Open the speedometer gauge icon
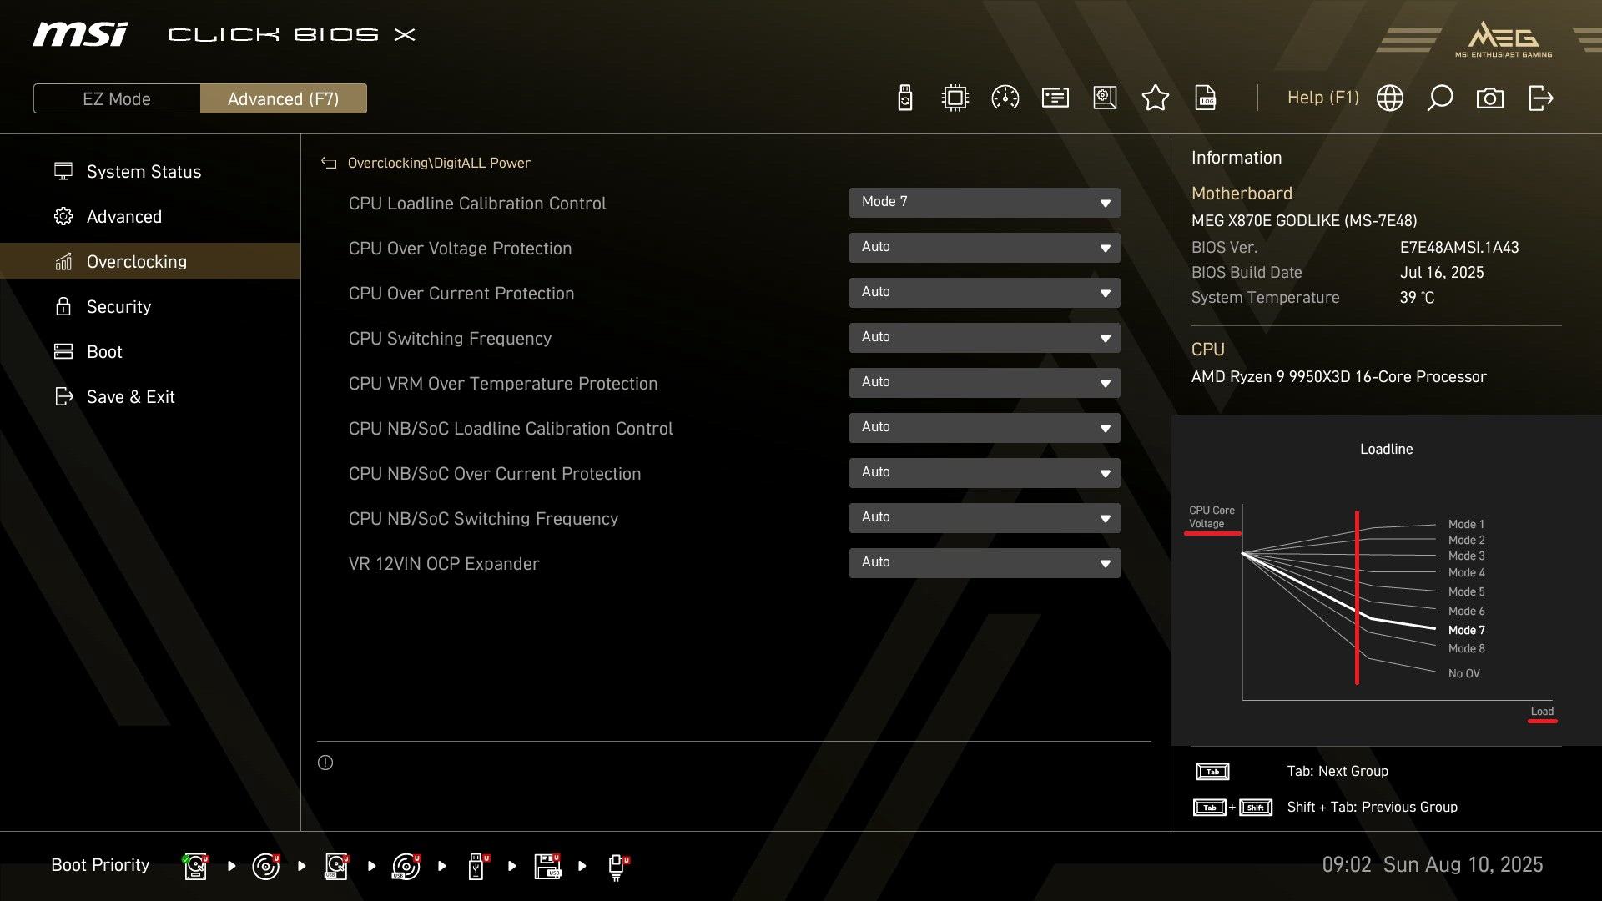This screenshot has height=901, width=1602. 1005,98
